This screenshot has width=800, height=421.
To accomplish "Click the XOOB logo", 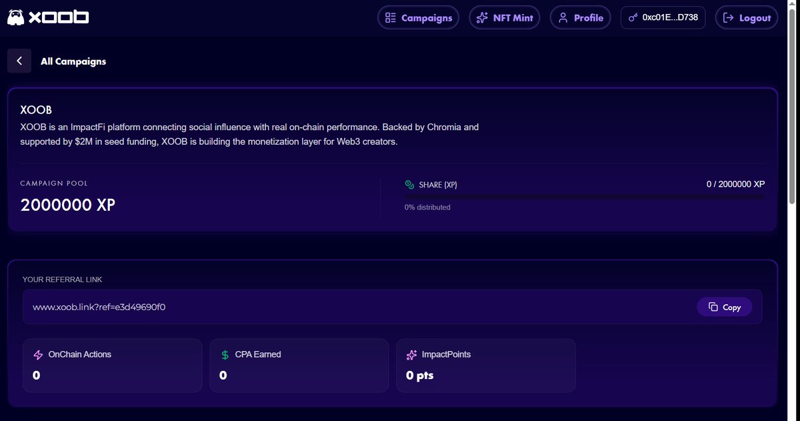I will pyautogui.click(x=48, y=18).
